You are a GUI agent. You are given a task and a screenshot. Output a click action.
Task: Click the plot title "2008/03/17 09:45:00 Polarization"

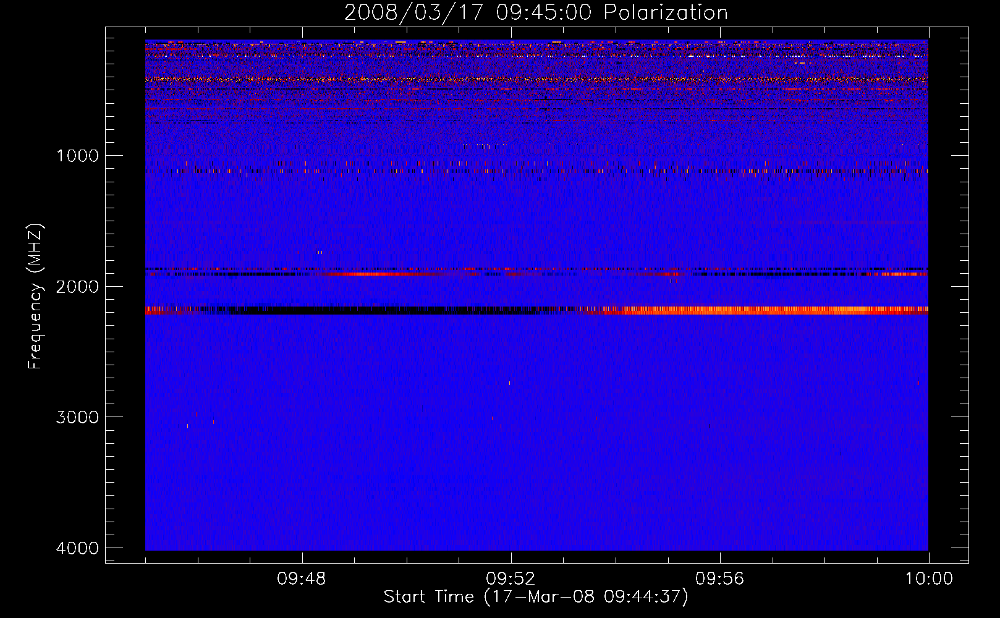pyautogui.click(x=536, y=12)
